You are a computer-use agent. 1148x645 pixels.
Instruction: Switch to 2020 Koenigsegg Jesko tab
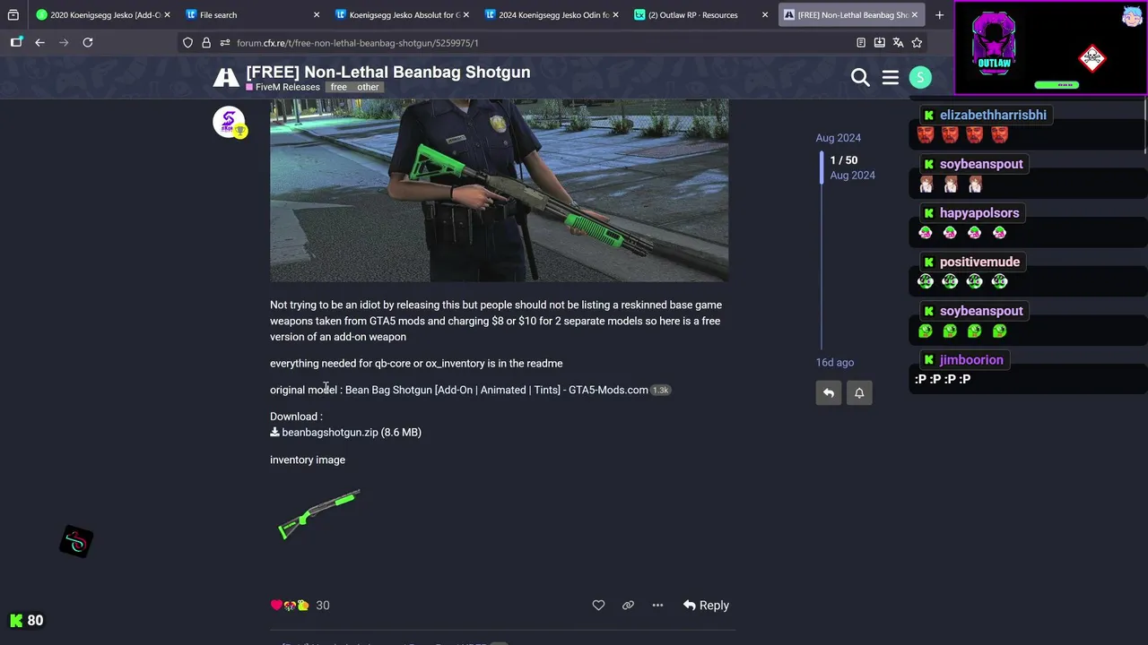click(x=102, y=14)
